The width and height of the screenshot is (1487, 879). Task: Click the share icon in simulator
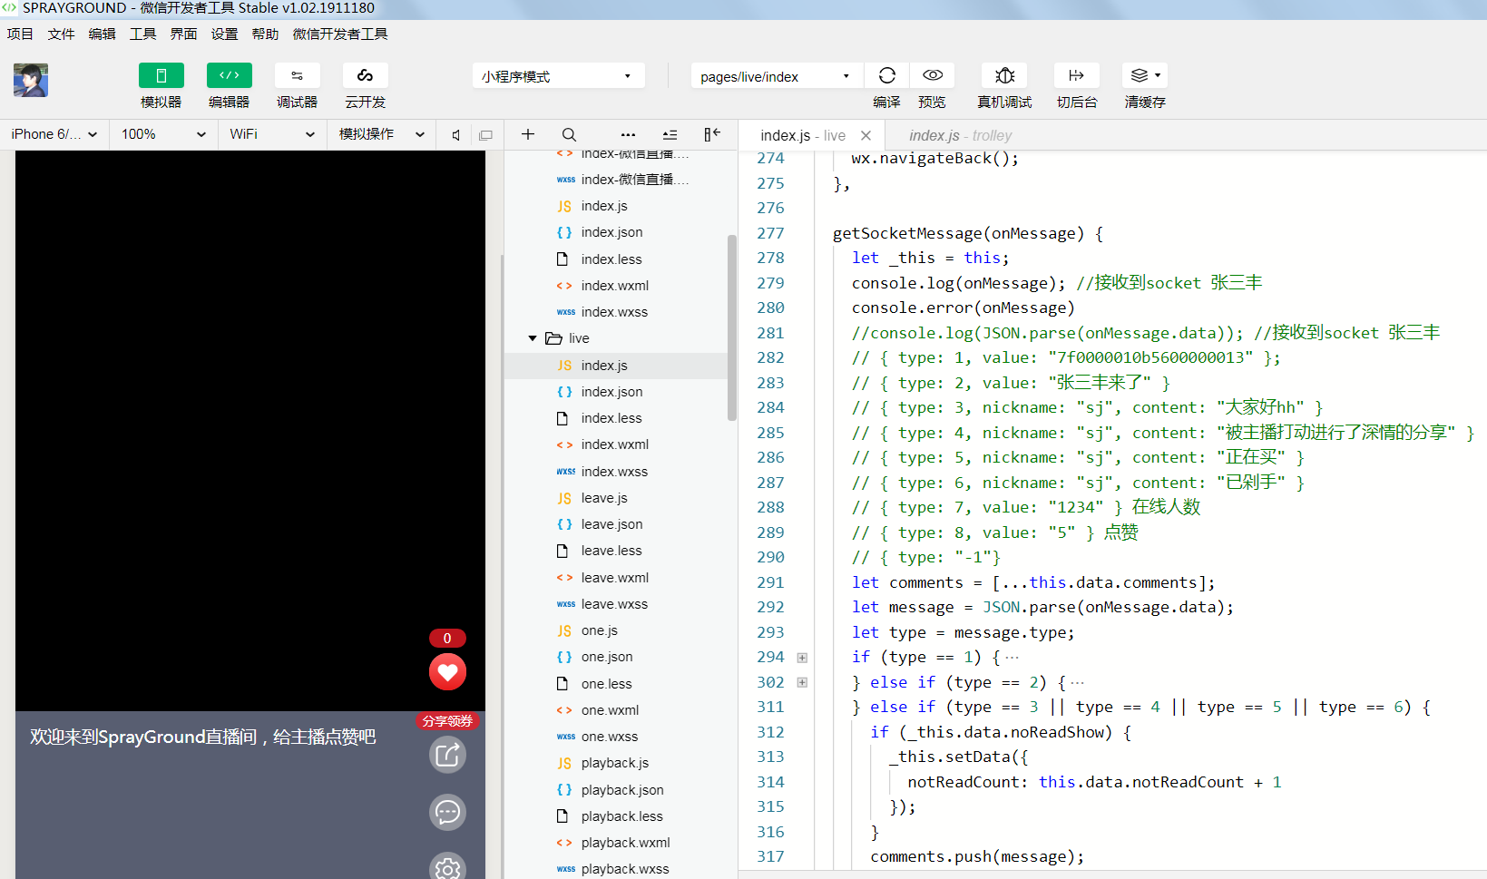[x=447, y=755]
